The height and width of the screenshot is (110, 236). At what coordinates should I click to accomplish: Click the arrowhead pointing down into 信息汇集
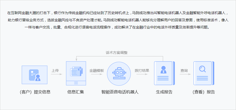76,60
